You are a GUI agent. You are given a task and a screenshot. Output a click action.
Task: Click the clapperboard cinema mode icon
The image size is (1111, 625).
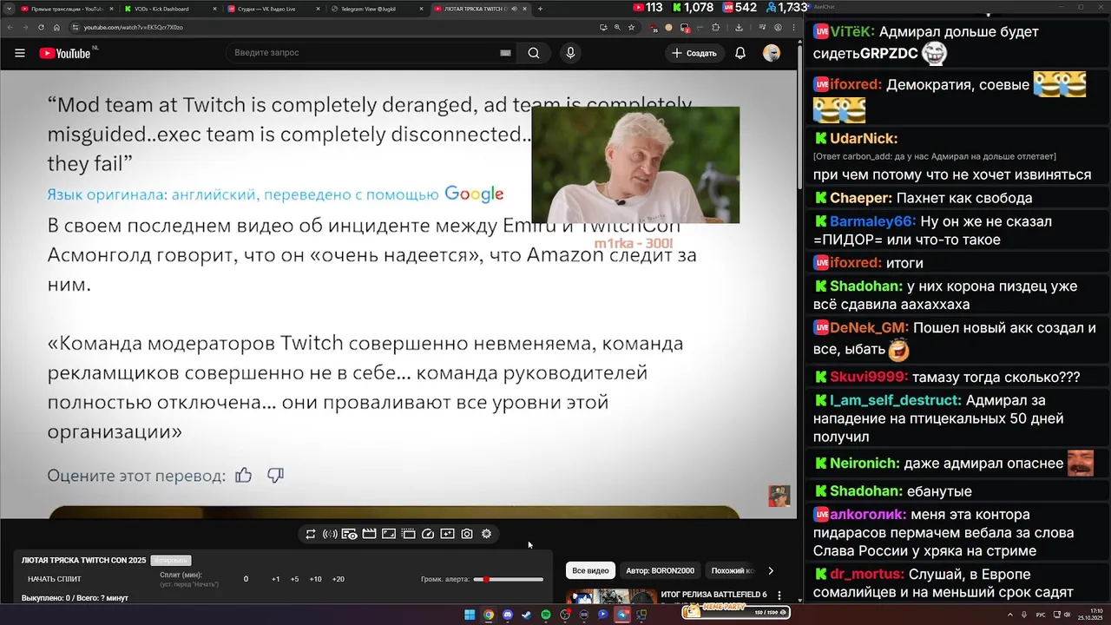369,534
